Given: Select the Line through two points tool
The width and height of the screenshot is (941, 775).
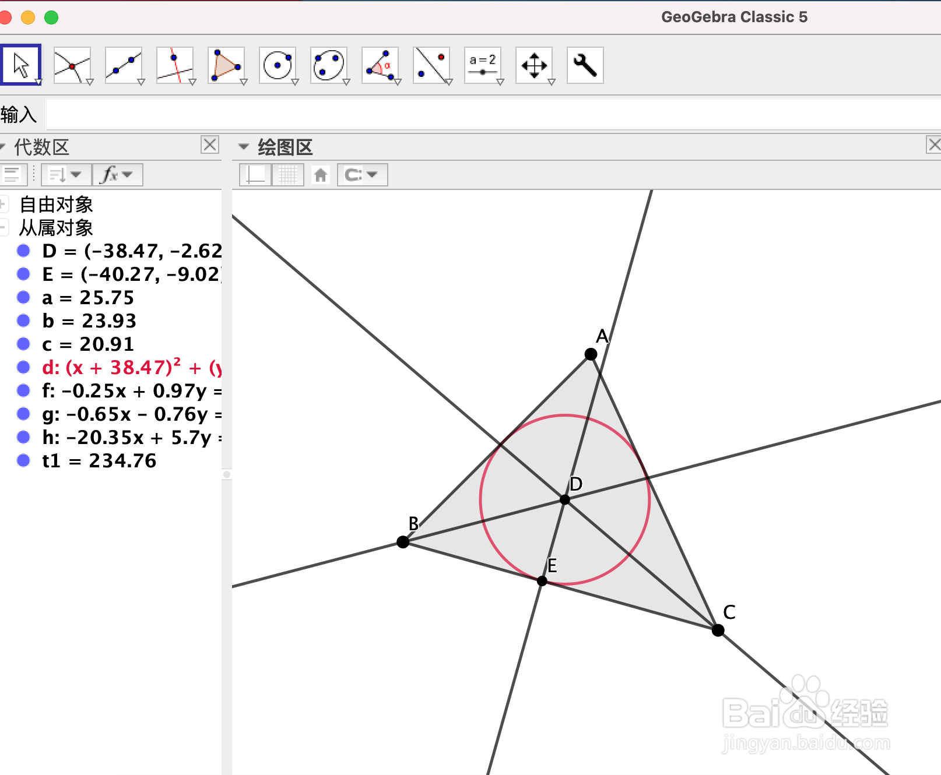Looking at the screenshot, I should pos(123,65).
